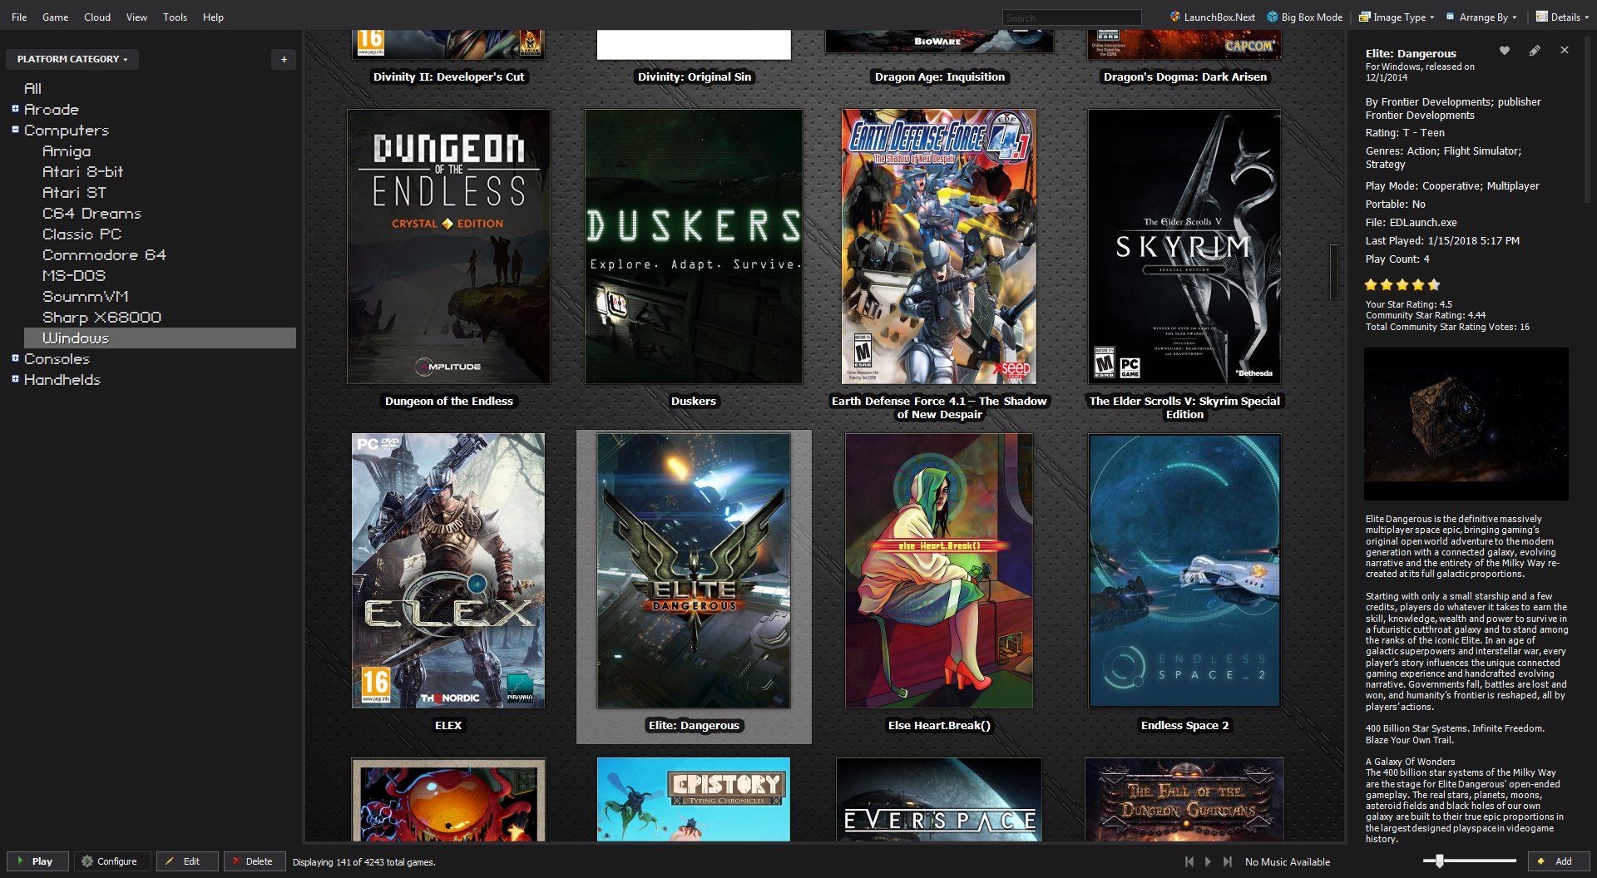1597x878 pixels.
Task: Click the Edit button in bottom bar
Action: pyautogui.click(x=187, y=861)
